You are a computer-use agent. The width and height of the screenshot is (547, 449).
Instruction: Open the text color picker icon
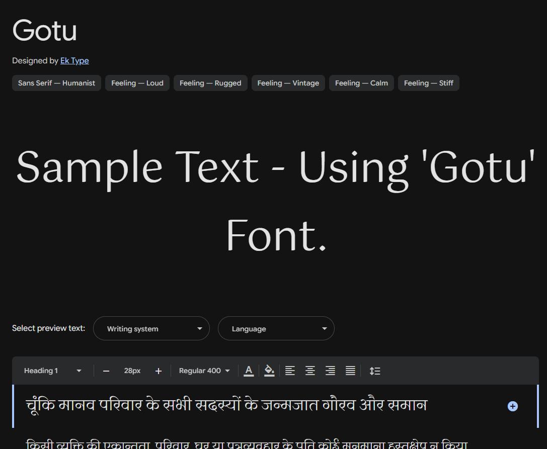(x=249, y=371)
